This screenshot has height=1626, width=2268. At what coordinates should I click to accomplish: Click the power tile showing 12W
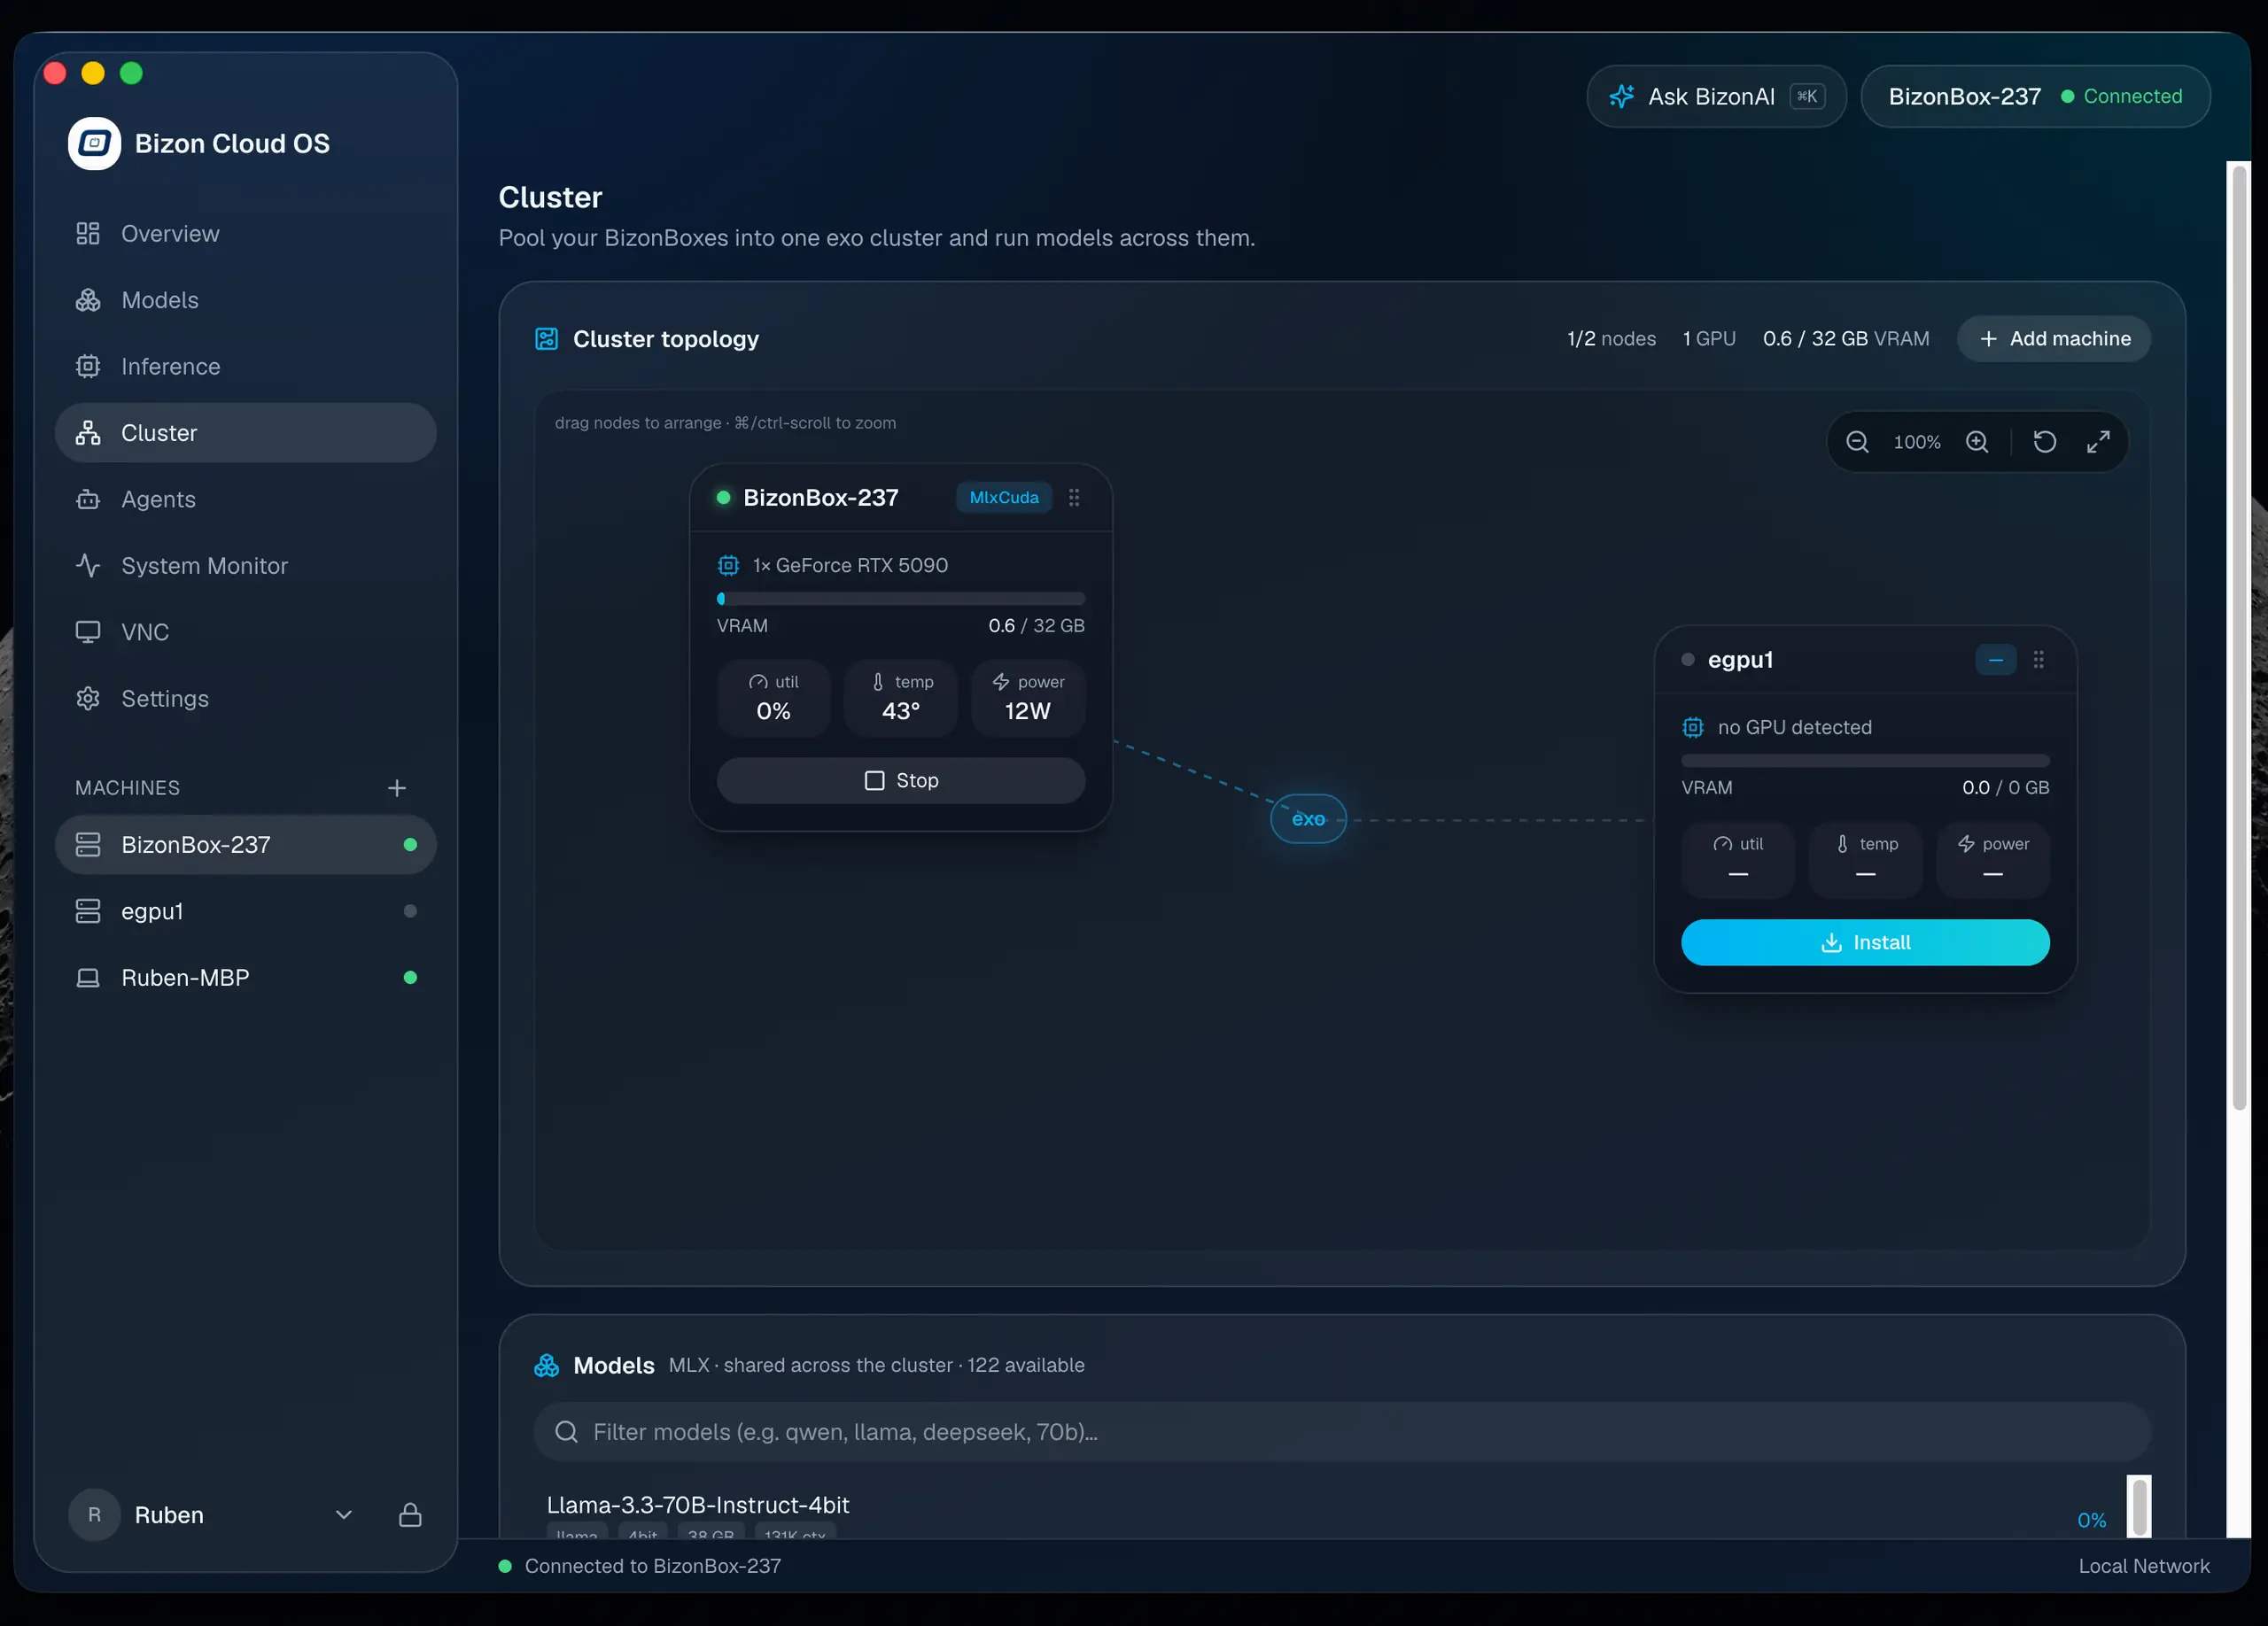(x=1028, y=699)
